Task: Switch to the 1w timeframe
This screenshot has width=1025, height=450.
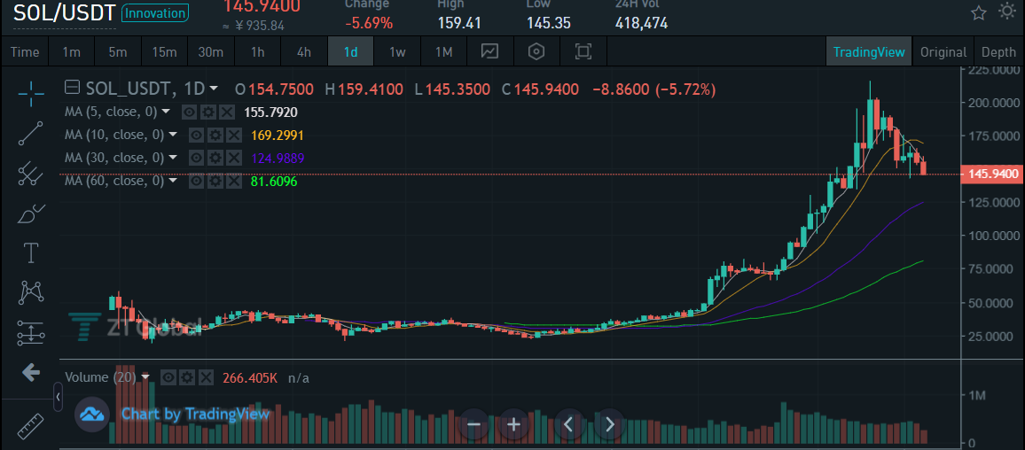Action: (x=397, y=51)
